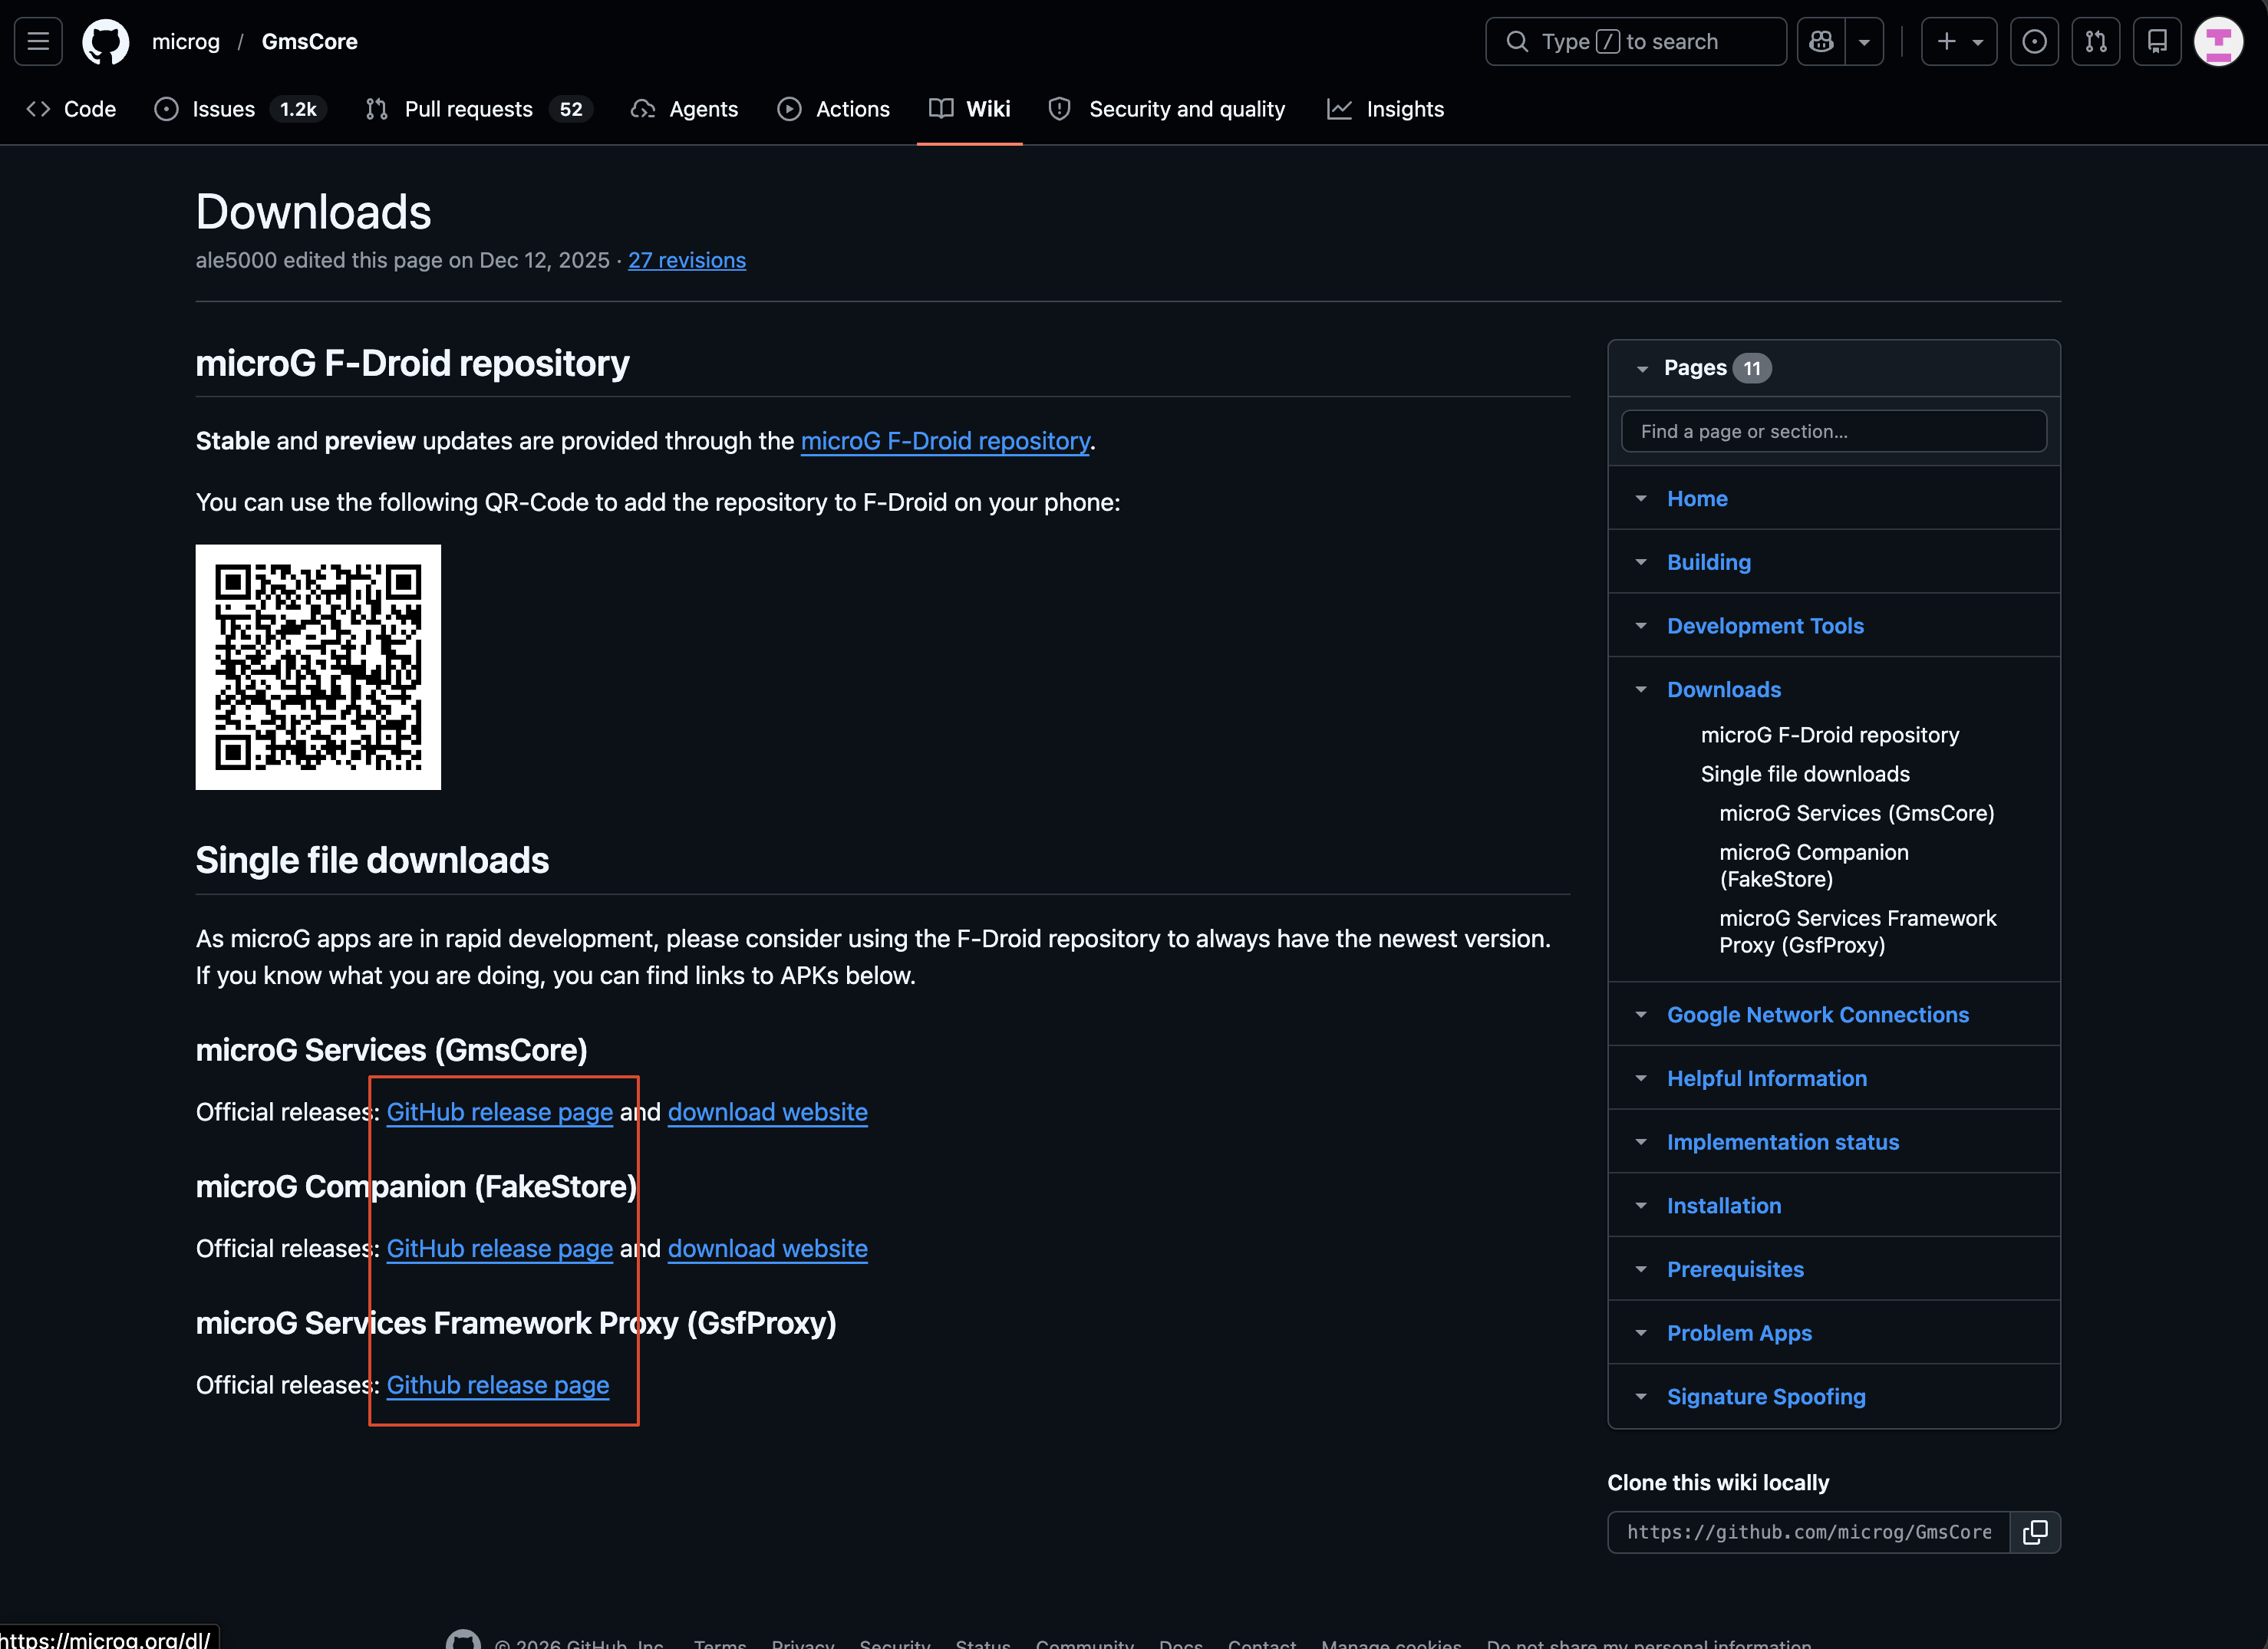Open the hamburger navigation menu
The height and width of the screenshot is (1649, 2268).
[x=38, y=41]
